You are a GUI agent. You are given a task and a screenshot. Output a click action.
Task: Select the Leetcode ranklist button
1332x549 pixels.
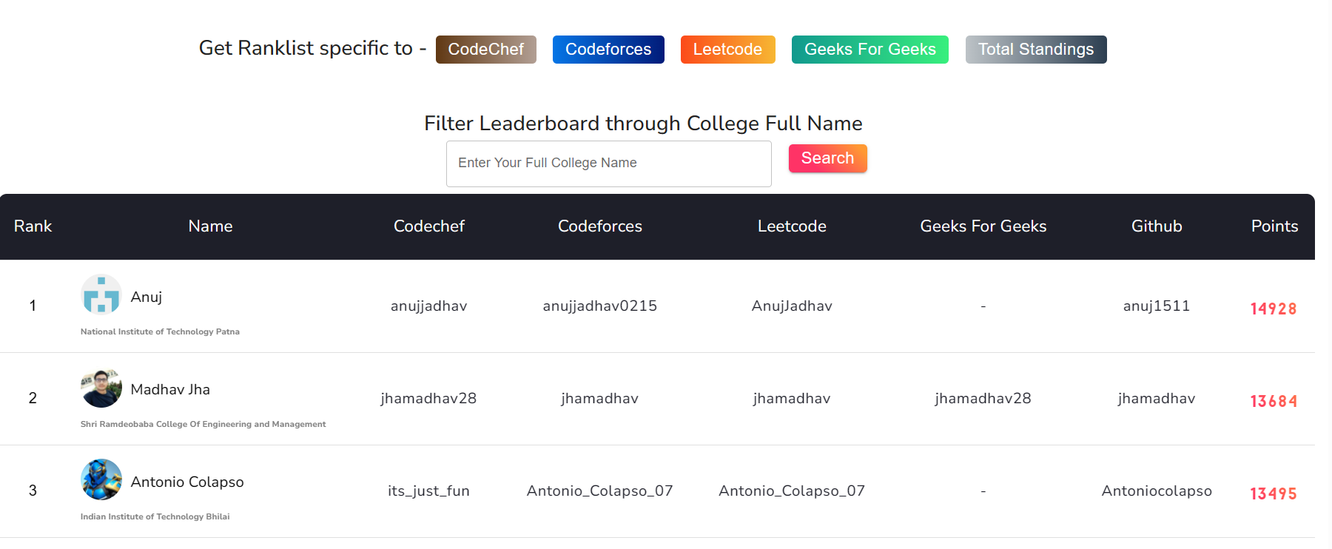click(x=727, y=50)
